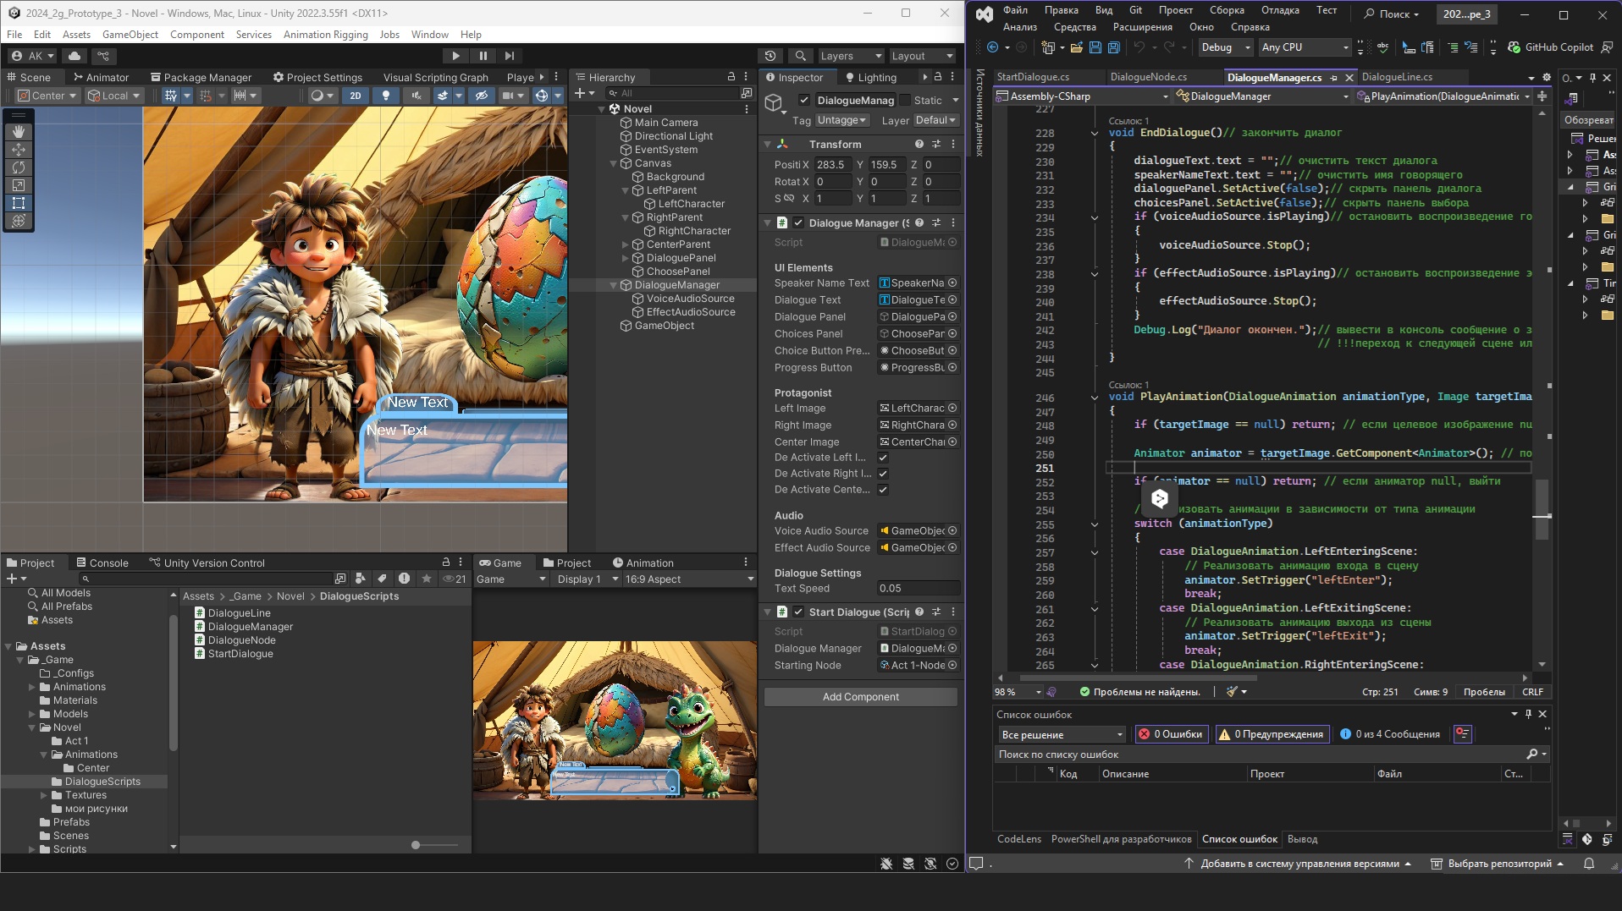Viewport: 1622px width, 911px height.
Task: Switch to the DialogueLine.cs tab
Action: 1397,77
